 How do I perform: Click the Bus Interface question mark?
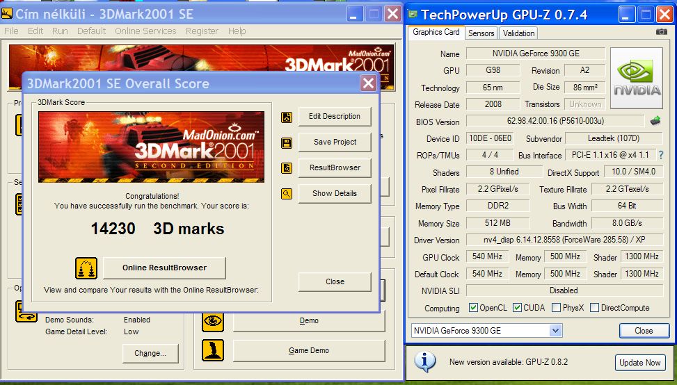click(661, 155)
